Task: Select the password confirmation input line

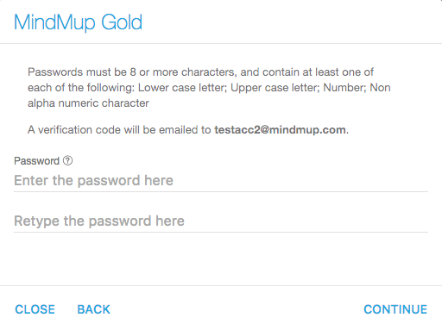Action: [221, 221]
